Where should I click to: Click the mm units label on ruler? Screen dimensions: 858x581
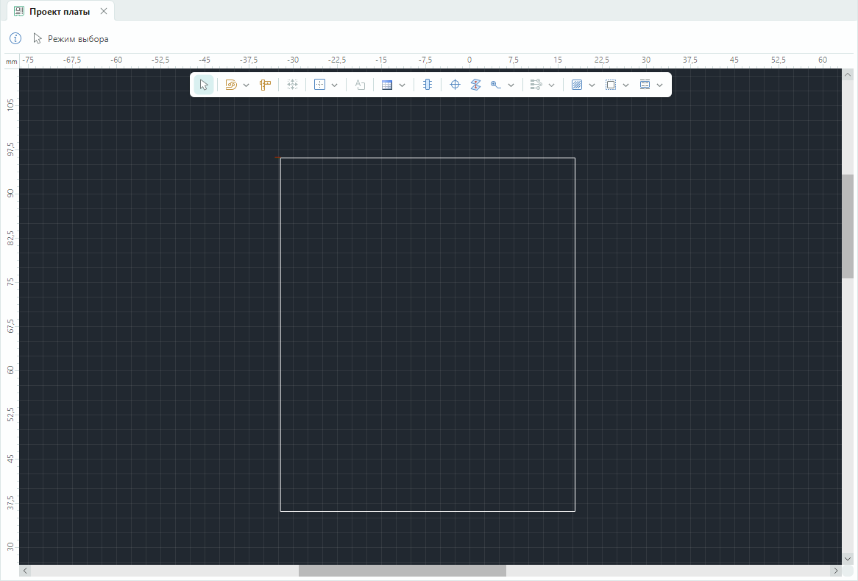[x=12, y=62]
